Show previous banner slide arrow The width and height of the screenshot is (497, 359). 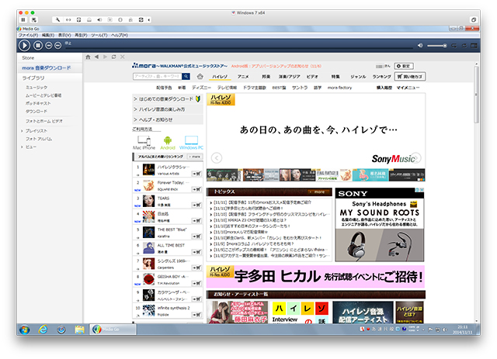217,157
